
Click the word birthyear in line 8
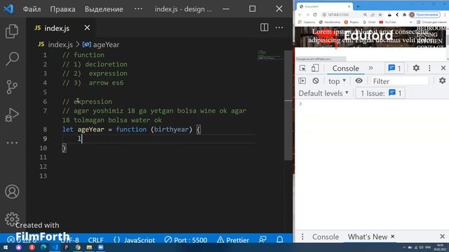pos(171,129)
